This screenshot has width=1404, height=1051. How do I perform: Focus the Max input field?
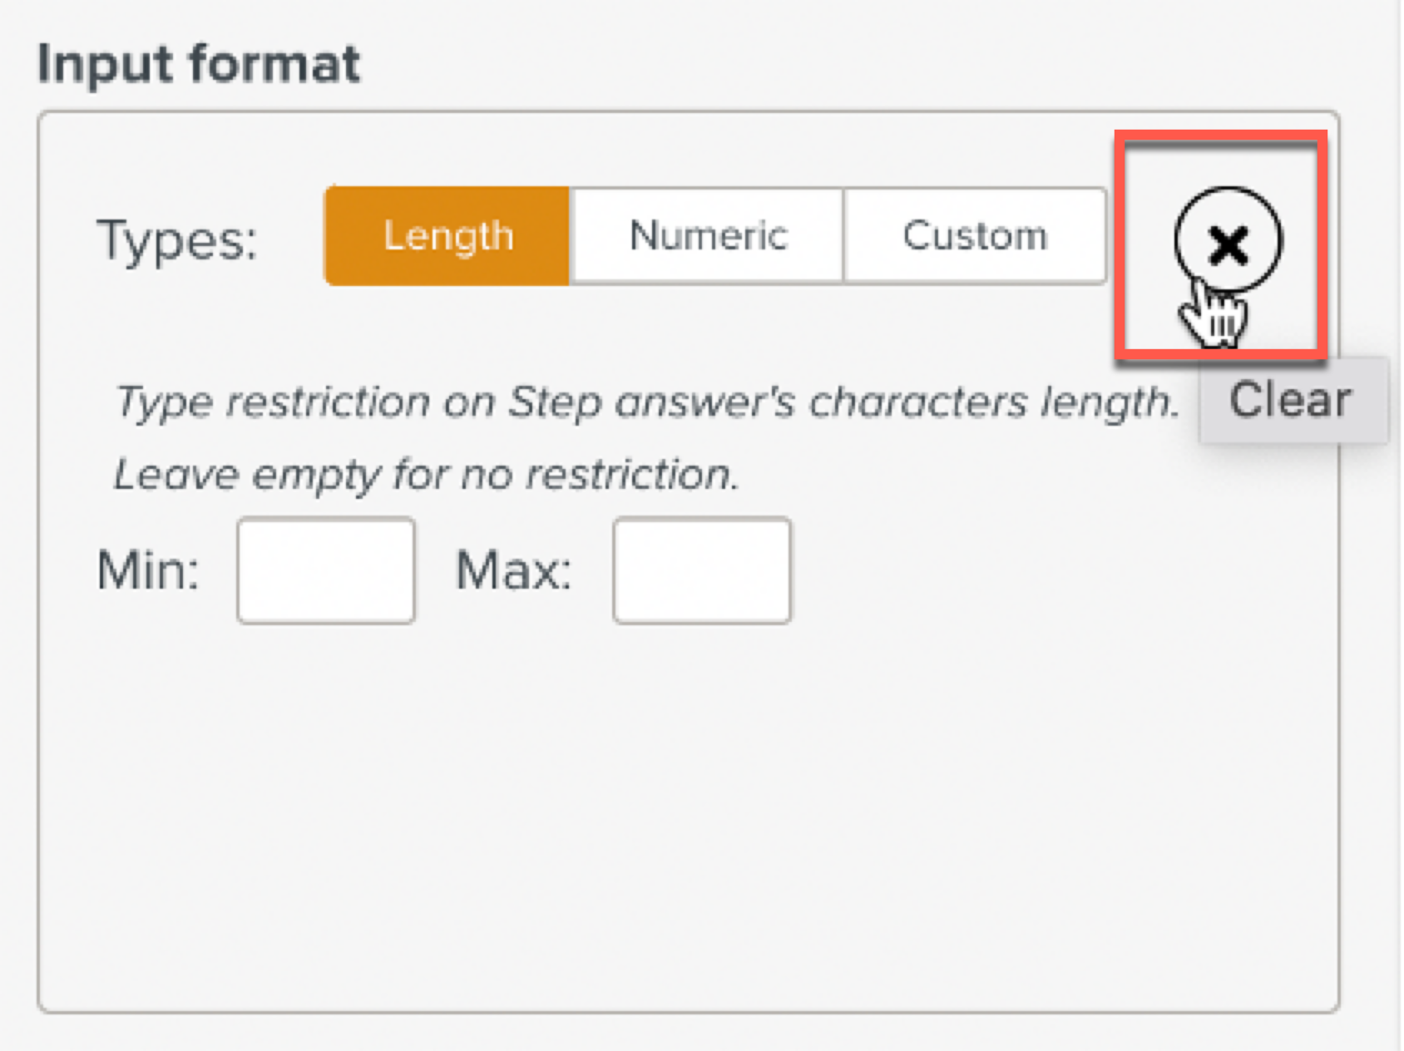tap(702, 570)
